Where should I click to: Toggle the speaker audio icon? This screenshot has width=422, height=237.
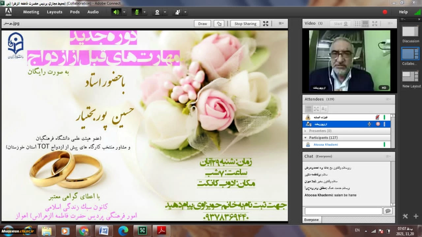(x=116, y=12)
